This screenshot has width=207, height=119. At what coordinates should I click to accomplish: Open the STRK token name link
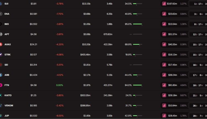point(7,55)
